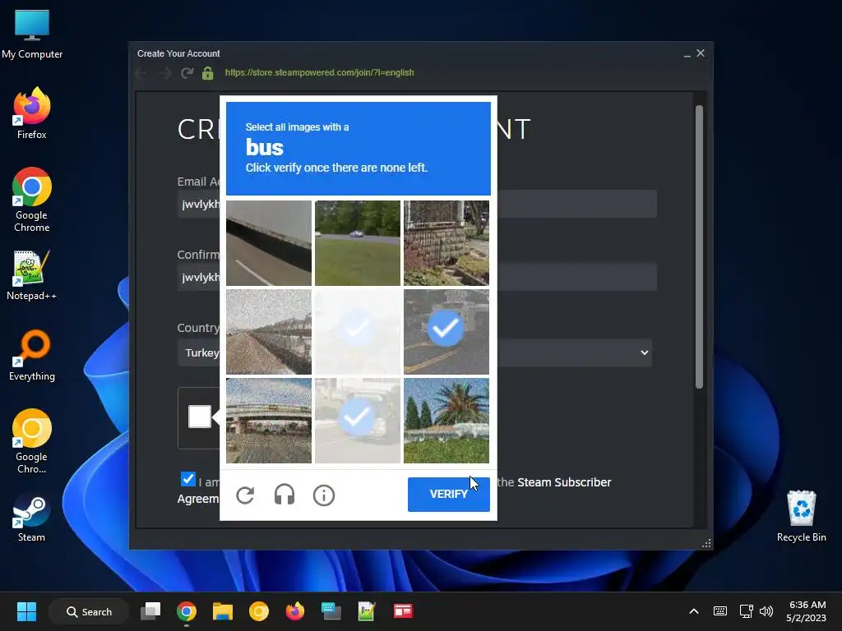Uncheck the age agreement checkbox
This screenshot has height=631, width=842.
click(188, 479)
